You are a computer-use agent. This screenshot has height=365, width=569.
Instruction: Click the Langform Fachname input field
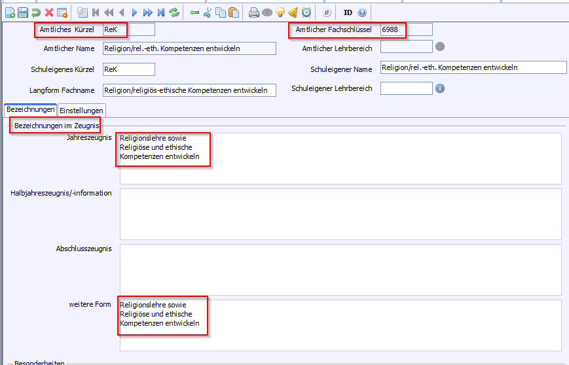point(189,90)
